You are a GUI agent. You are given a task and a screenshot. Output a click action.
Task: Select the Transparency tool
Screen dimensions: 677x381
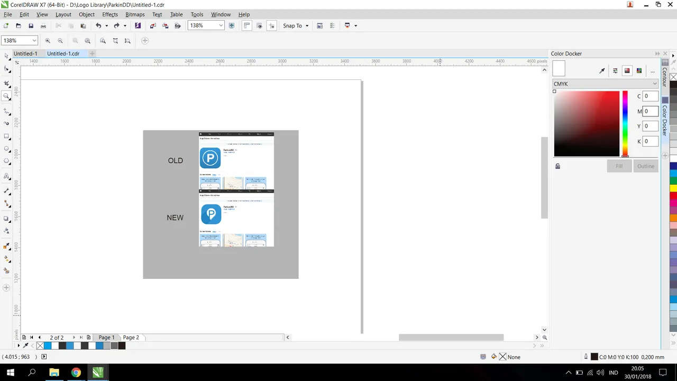[6, 231]
